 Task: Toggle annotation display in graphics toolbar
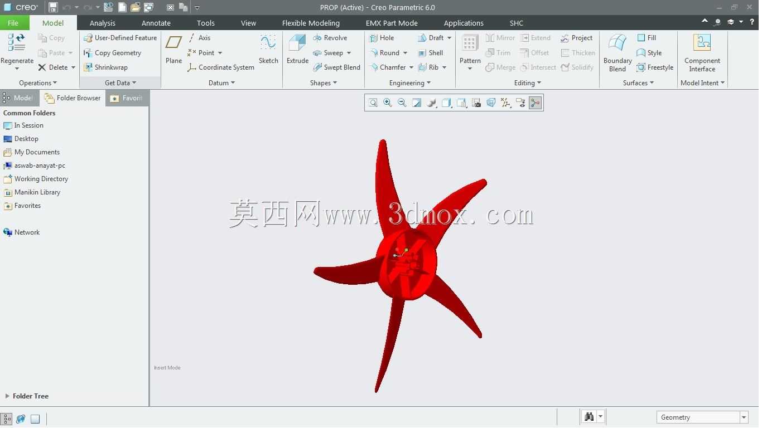click(520, 103)
